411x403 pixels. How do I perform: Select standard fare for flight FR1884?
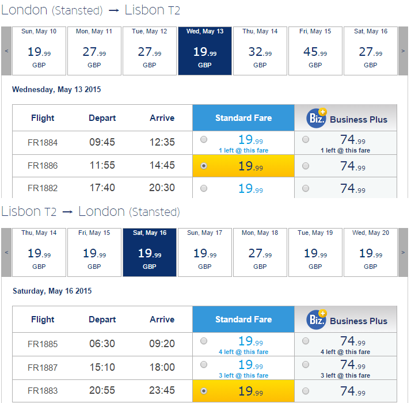(204, 139)
